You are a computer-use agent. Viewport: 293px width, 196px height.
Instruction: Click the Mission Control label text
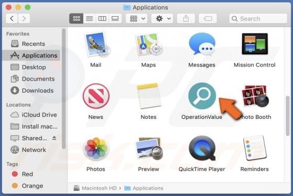pyautogui.click(x=254, y=65)
